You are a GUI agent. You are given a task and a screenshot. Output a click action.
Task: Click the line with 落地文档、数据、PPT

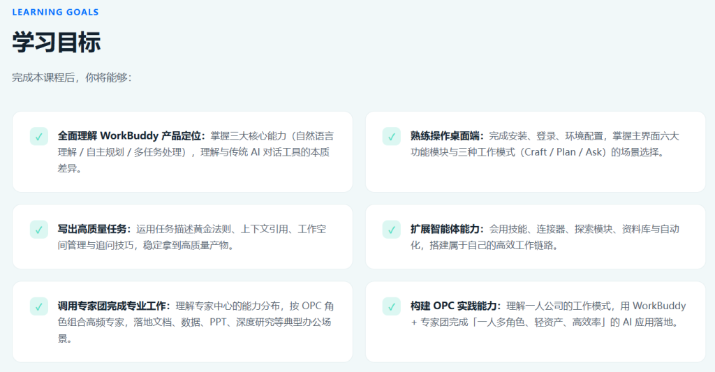click(x=194, y=322)
